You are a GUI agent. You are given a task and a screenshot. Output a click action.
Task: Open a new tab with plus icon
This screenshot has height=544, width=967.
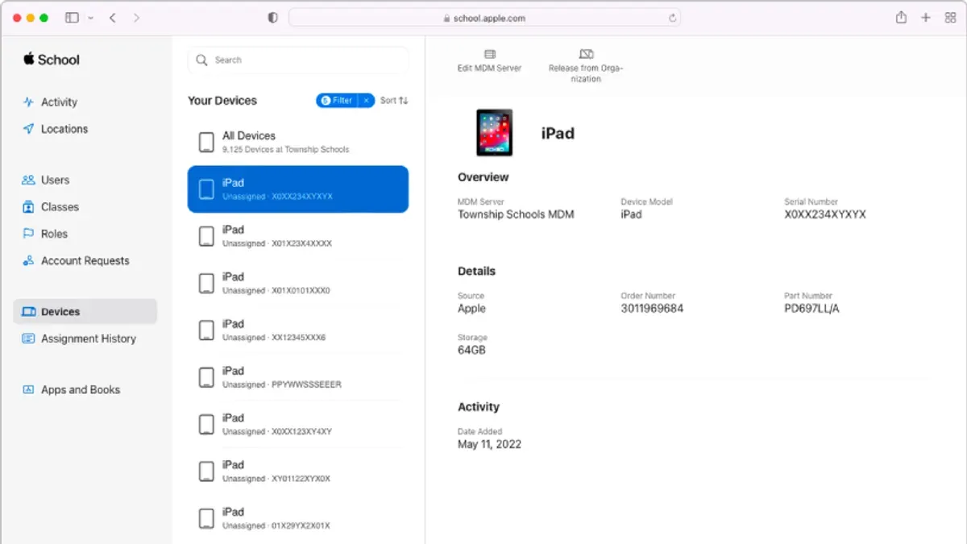click(926, 18)
